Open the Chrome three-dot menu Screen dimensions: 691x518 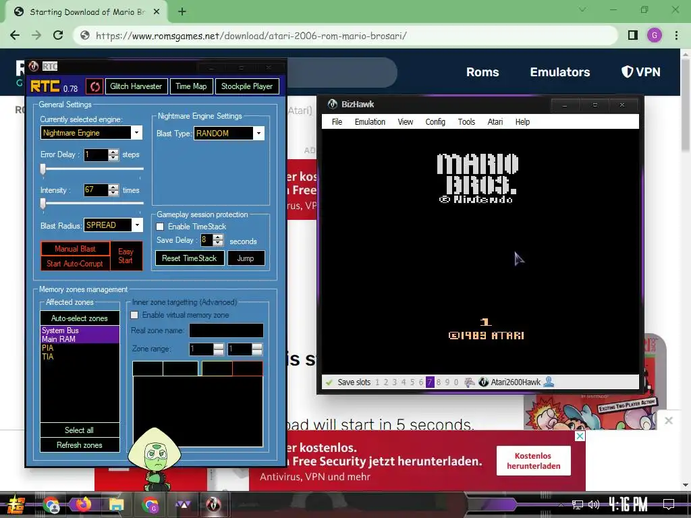pyautogui.click(x=676, y=35)
